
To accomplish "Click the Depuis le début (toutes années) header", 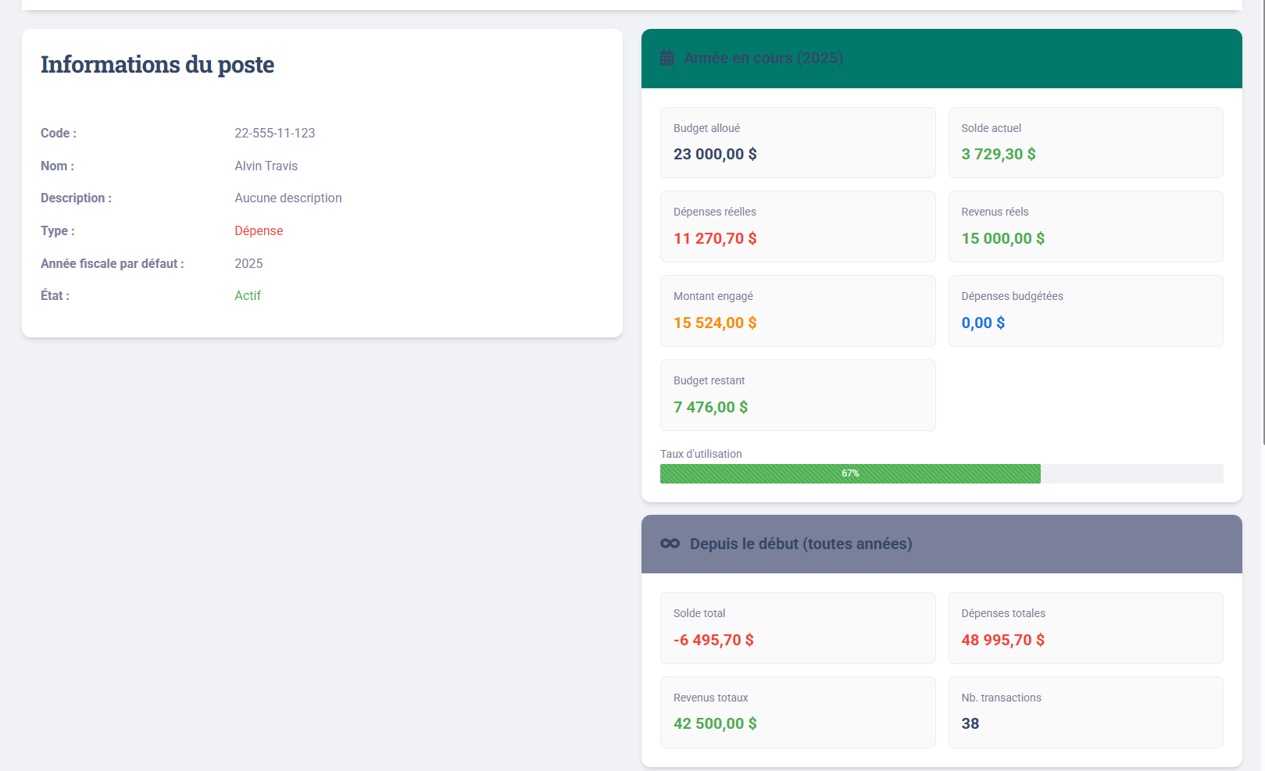I will point(800,544).
